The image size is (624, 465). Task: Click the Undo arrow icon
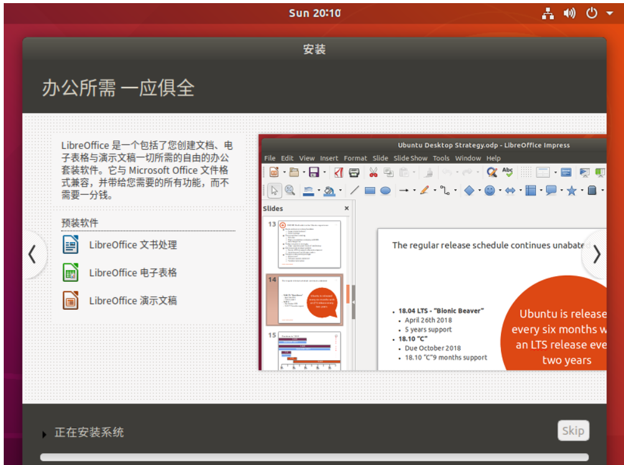[x=447, y=172]
